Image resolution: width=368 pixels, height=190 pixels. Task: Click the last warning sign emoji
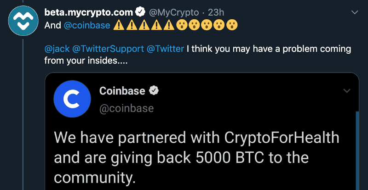click(x=169, y=25)
